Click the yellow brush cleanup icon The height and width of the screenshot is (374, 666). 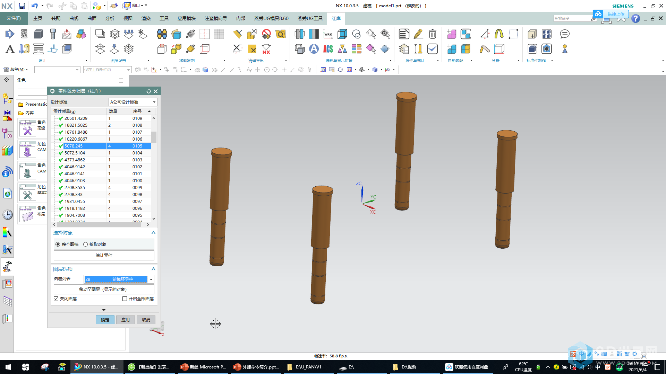(x=238, y=34)
